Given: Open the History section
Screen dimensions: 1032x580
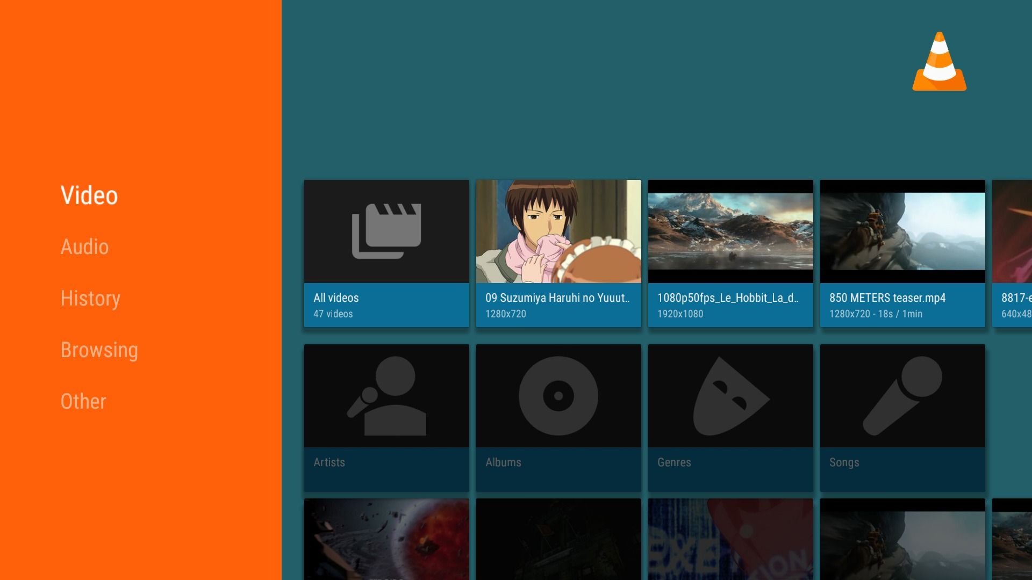Looking at the screenshot, I should tap(90, 298).
